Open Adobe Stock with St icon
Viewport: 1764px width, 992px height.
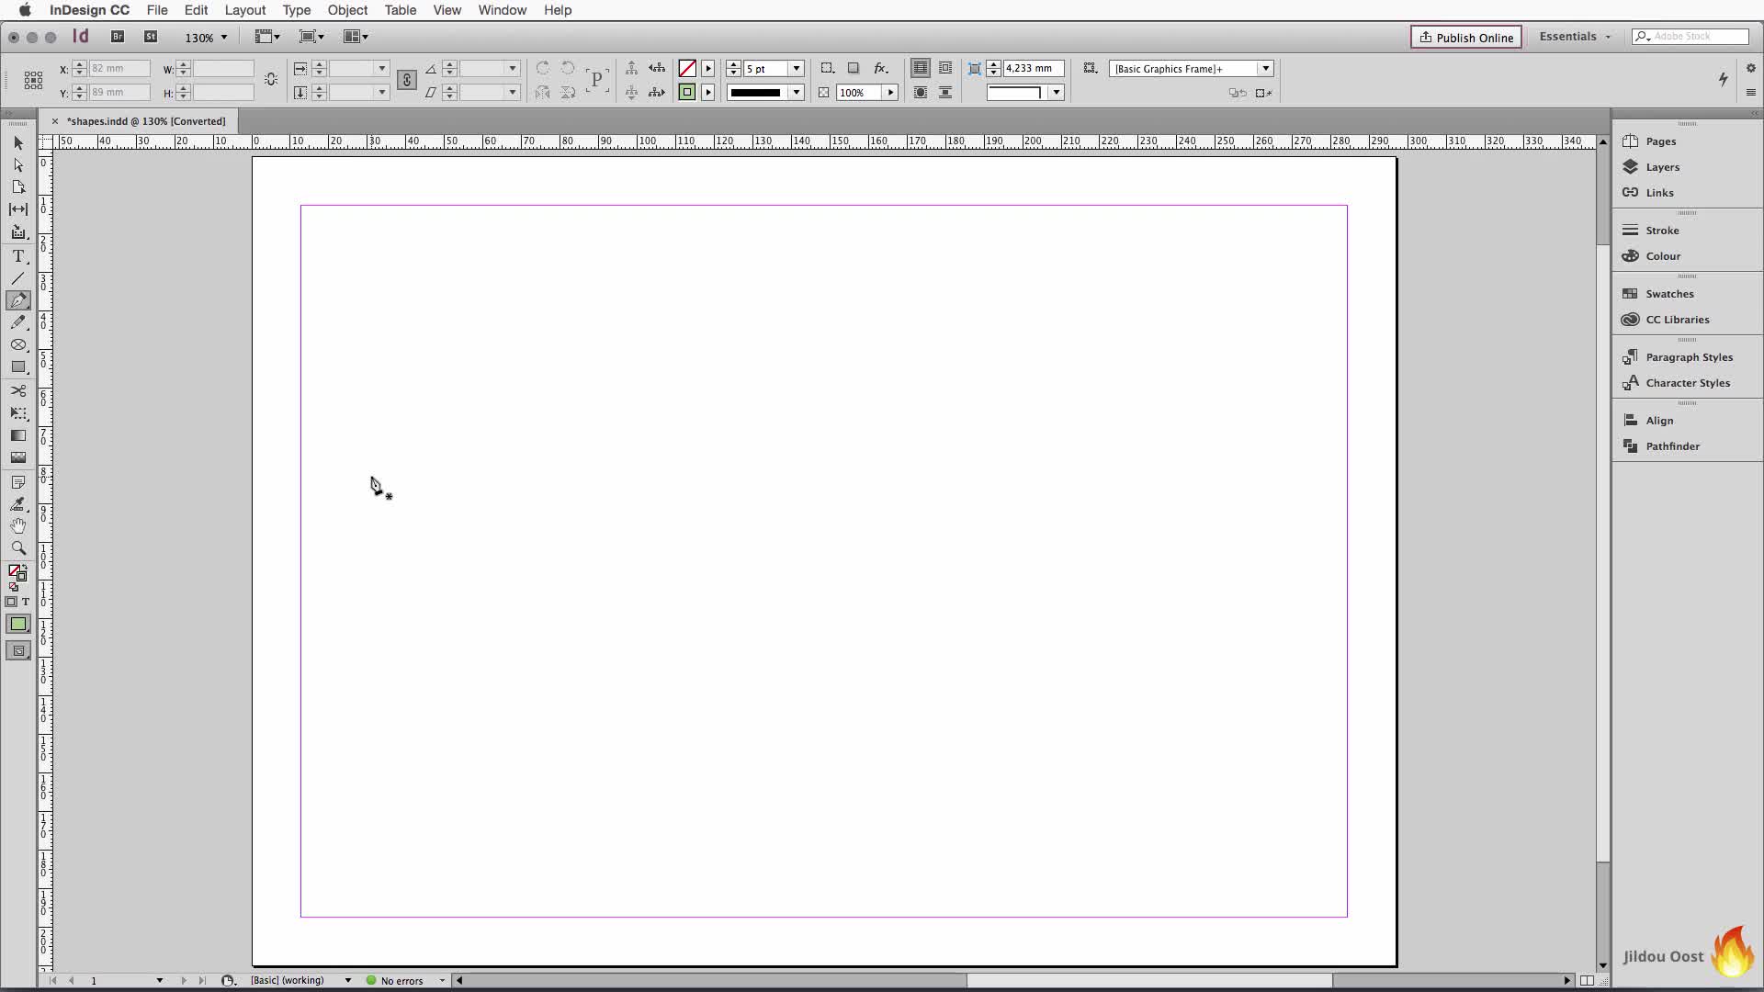click(x=151, y=37)
